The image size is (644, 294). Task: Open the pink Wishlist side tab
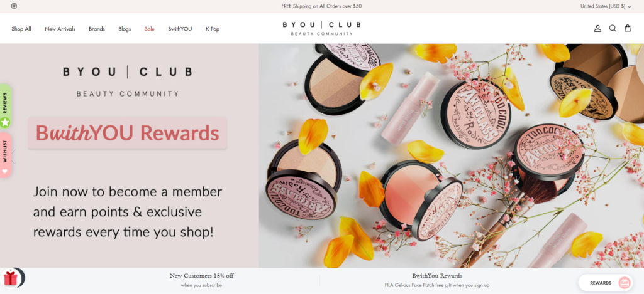(5, 155)
